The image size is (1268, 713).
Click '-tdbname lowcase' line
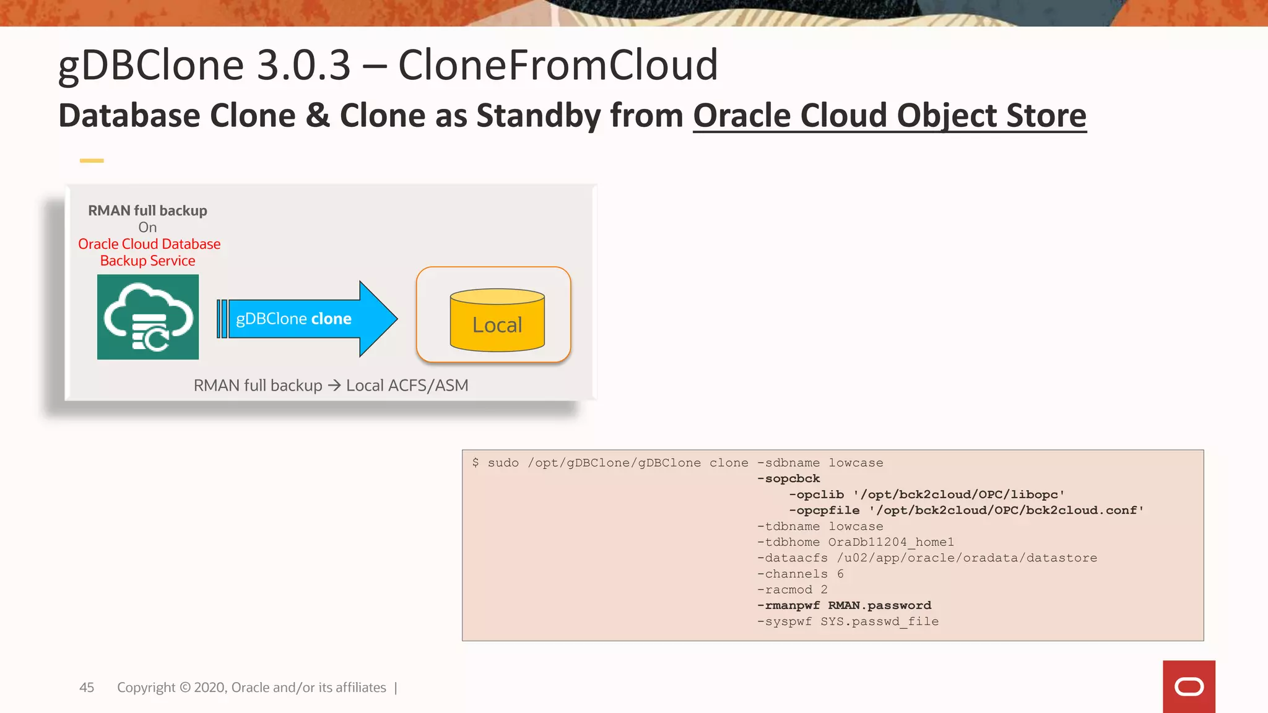click(x=820, y=526)
